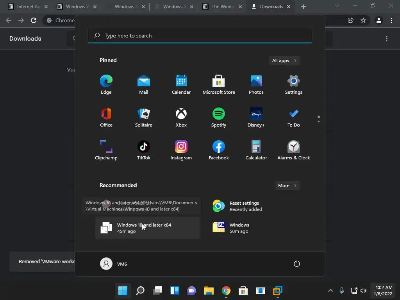This screenshot has height=300, width=400.
Task: Launch the Photos app
Action: (256, 85)
